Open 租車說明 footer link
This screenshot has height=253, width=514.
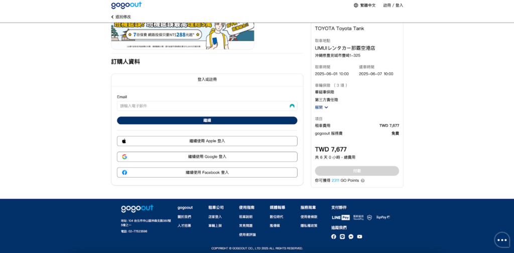coord(246,217)
